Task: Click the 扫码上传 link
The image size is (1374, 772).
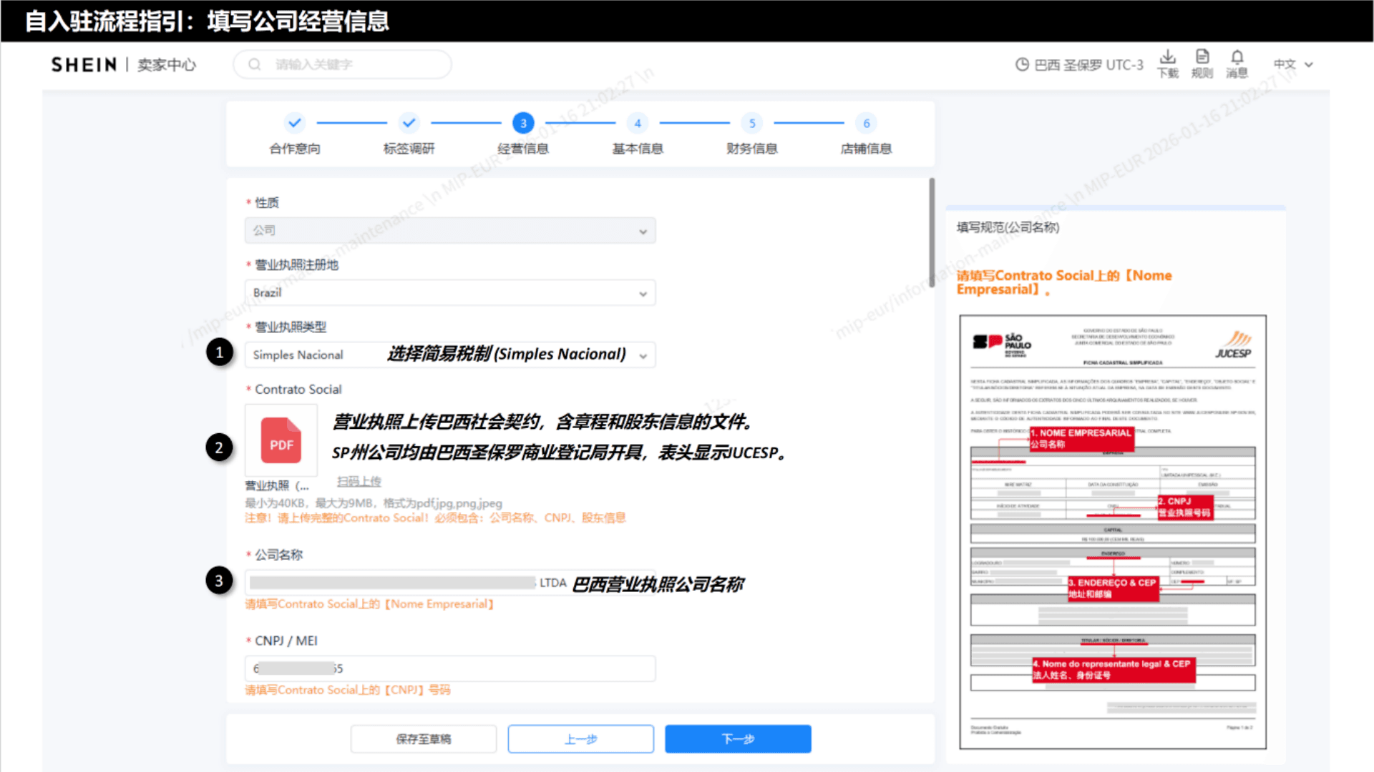Action: [359, 481]
